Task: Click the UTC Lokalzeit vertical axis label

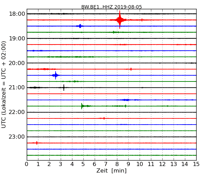Action: point(3,85)
